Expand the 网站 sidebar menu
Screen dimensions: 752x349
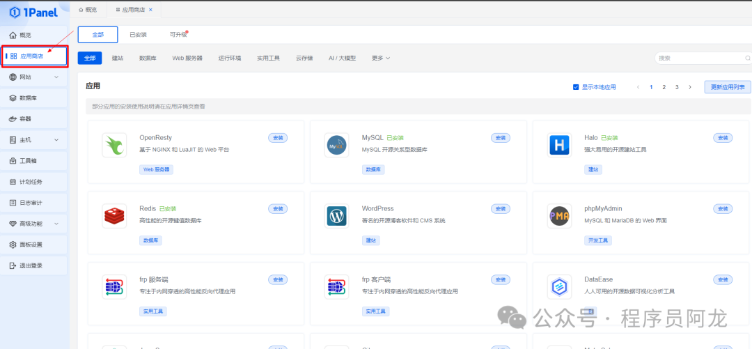pyautogui.click(x=34, y=77)
